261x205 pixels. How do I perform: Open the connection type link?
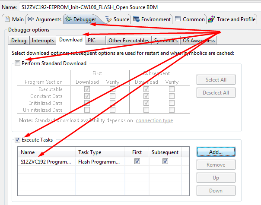[x=154, y=120]
